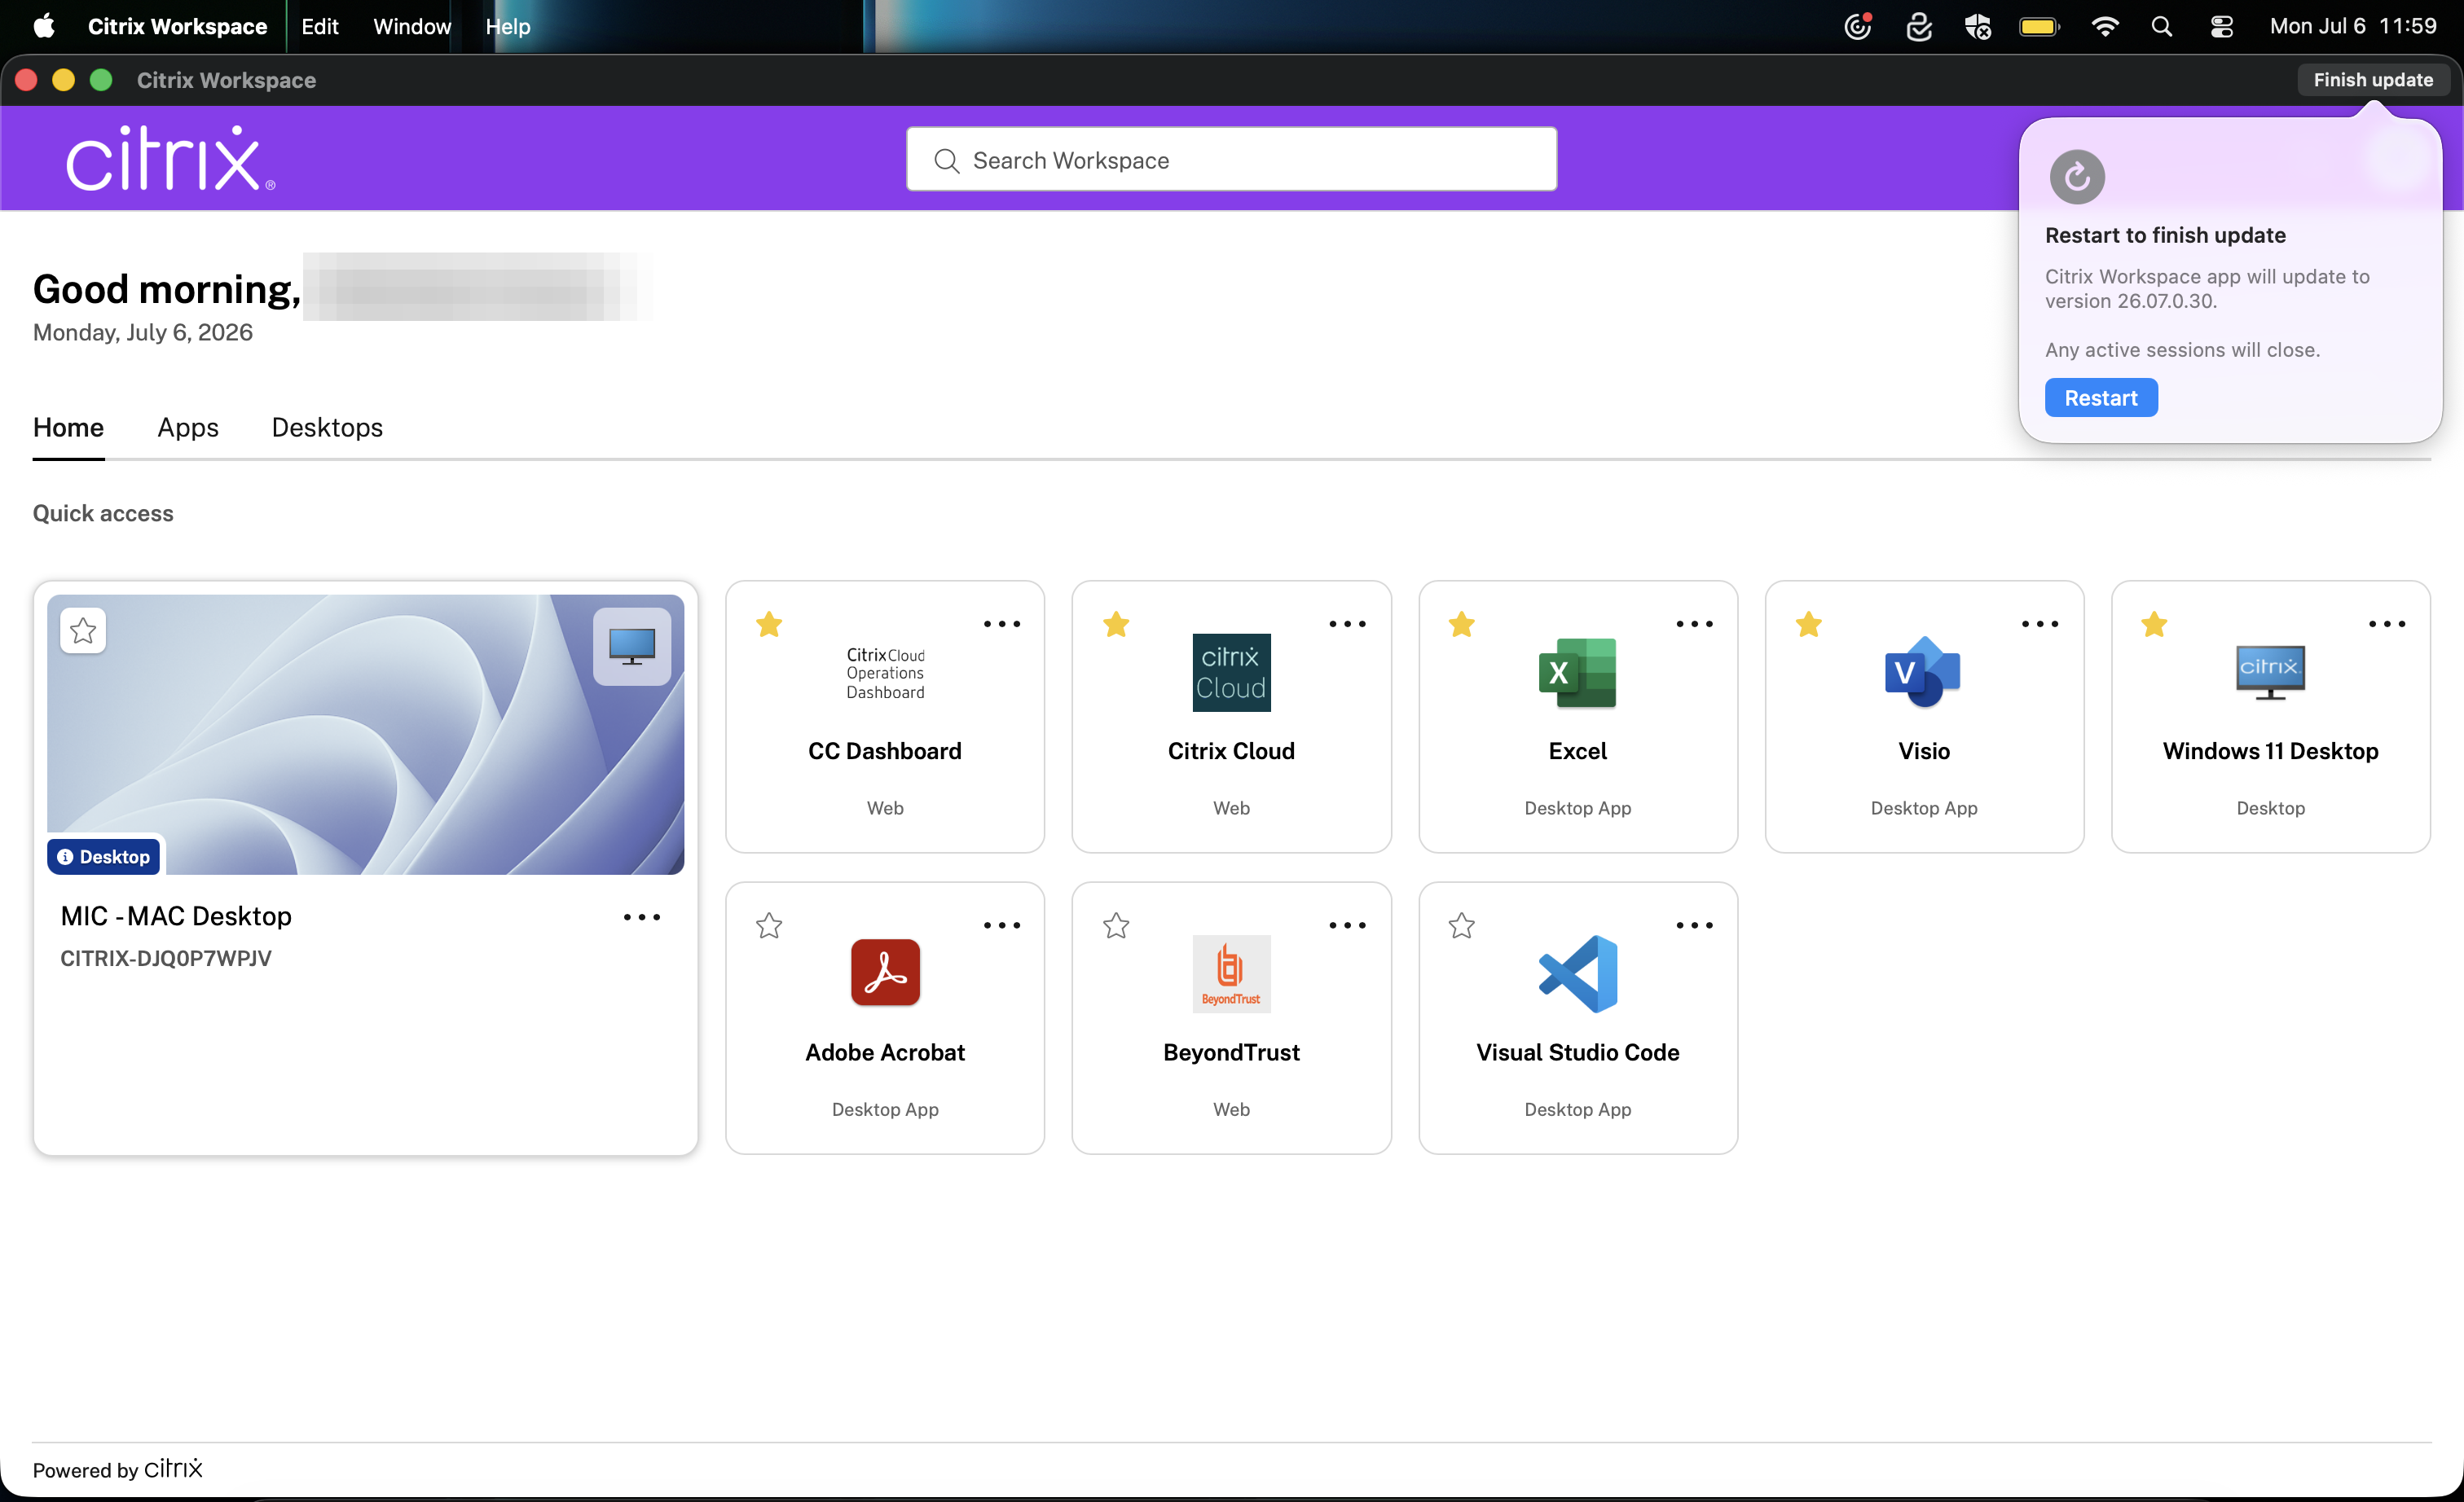The height and width of the screenshot is (1502, 2464).
Task: Expand the three-dot menu for MIC-MAC Desktop
Action: [x=642, y=916]
